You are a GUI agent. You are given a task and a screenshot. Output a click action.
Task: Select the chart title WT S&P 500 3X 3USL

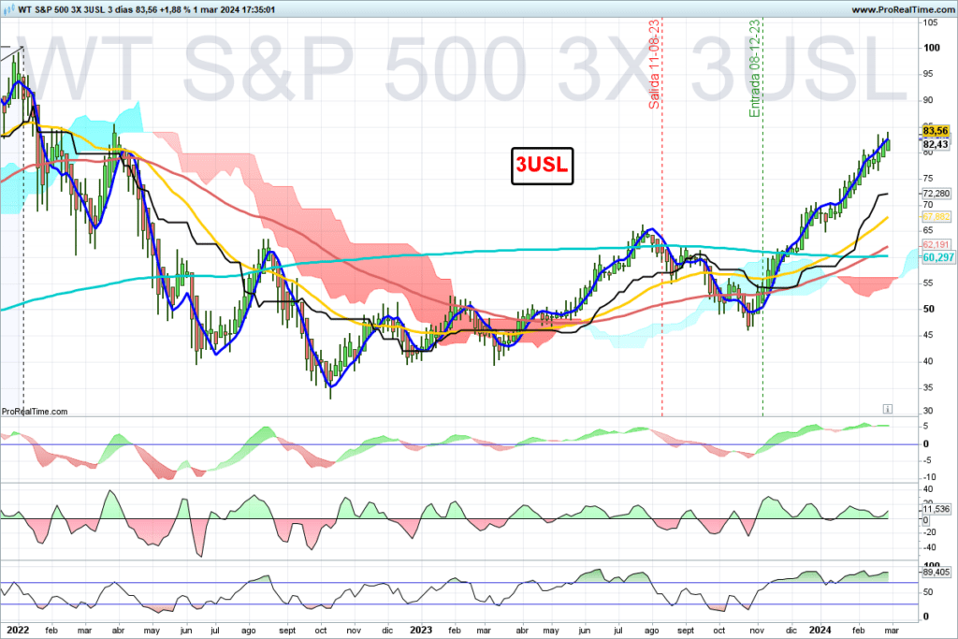tap(61, 9)
